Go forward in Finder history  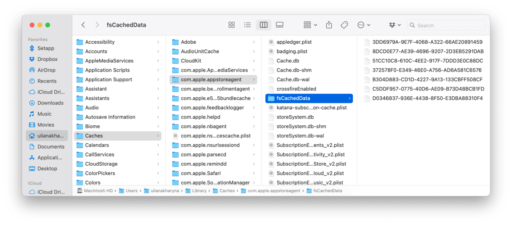[97, 25]
